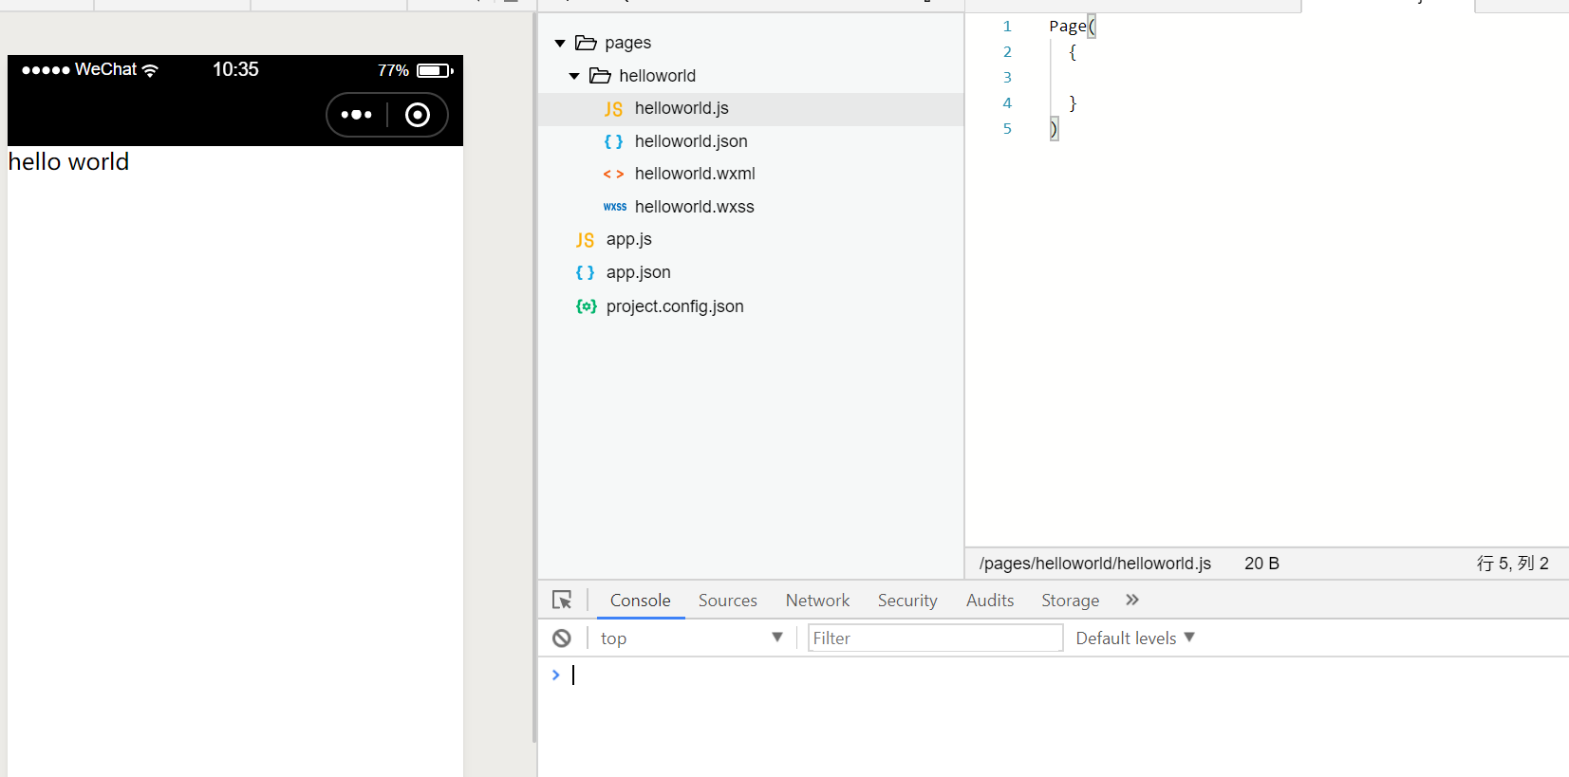Click the config icon beside project.config.json

tap(586, 306)
